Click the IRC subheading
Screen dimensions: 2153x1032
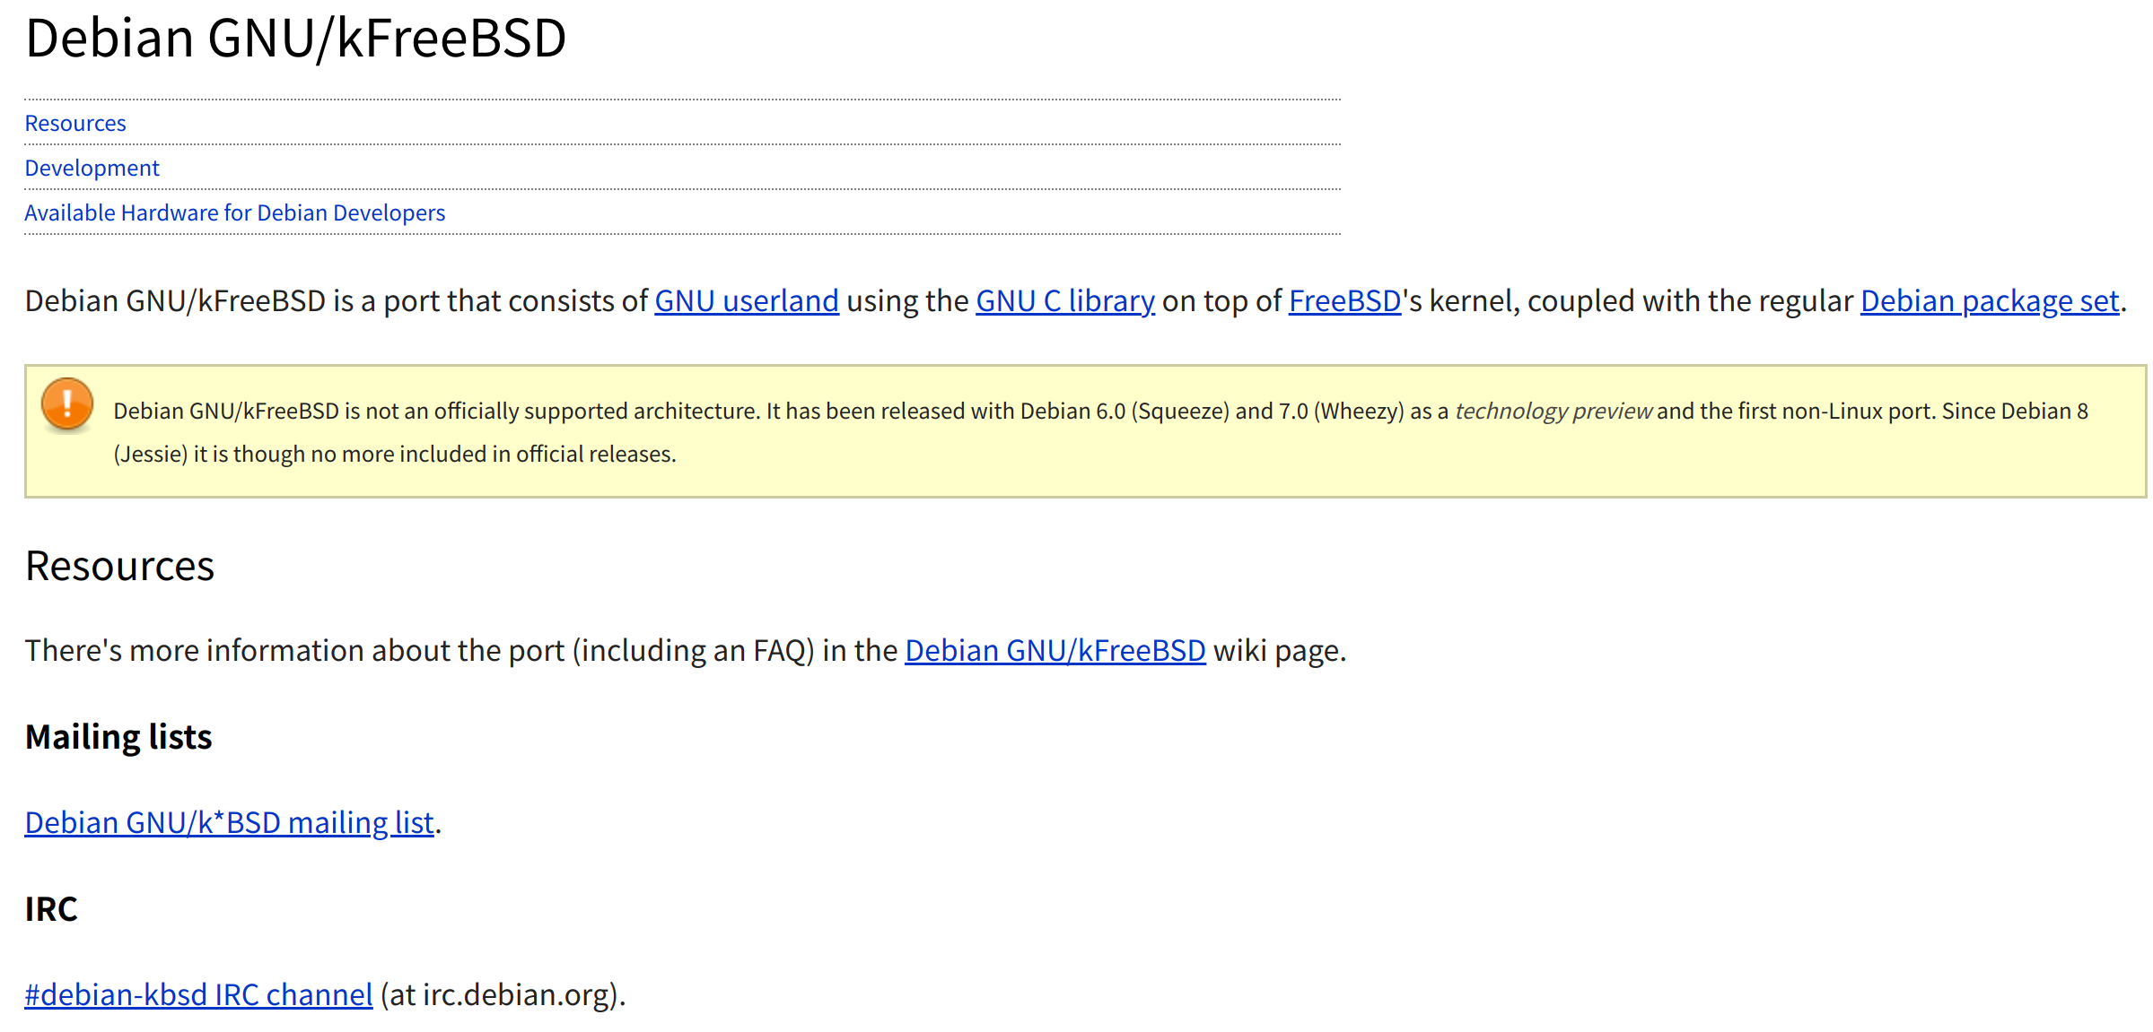[x=51, y=909]
